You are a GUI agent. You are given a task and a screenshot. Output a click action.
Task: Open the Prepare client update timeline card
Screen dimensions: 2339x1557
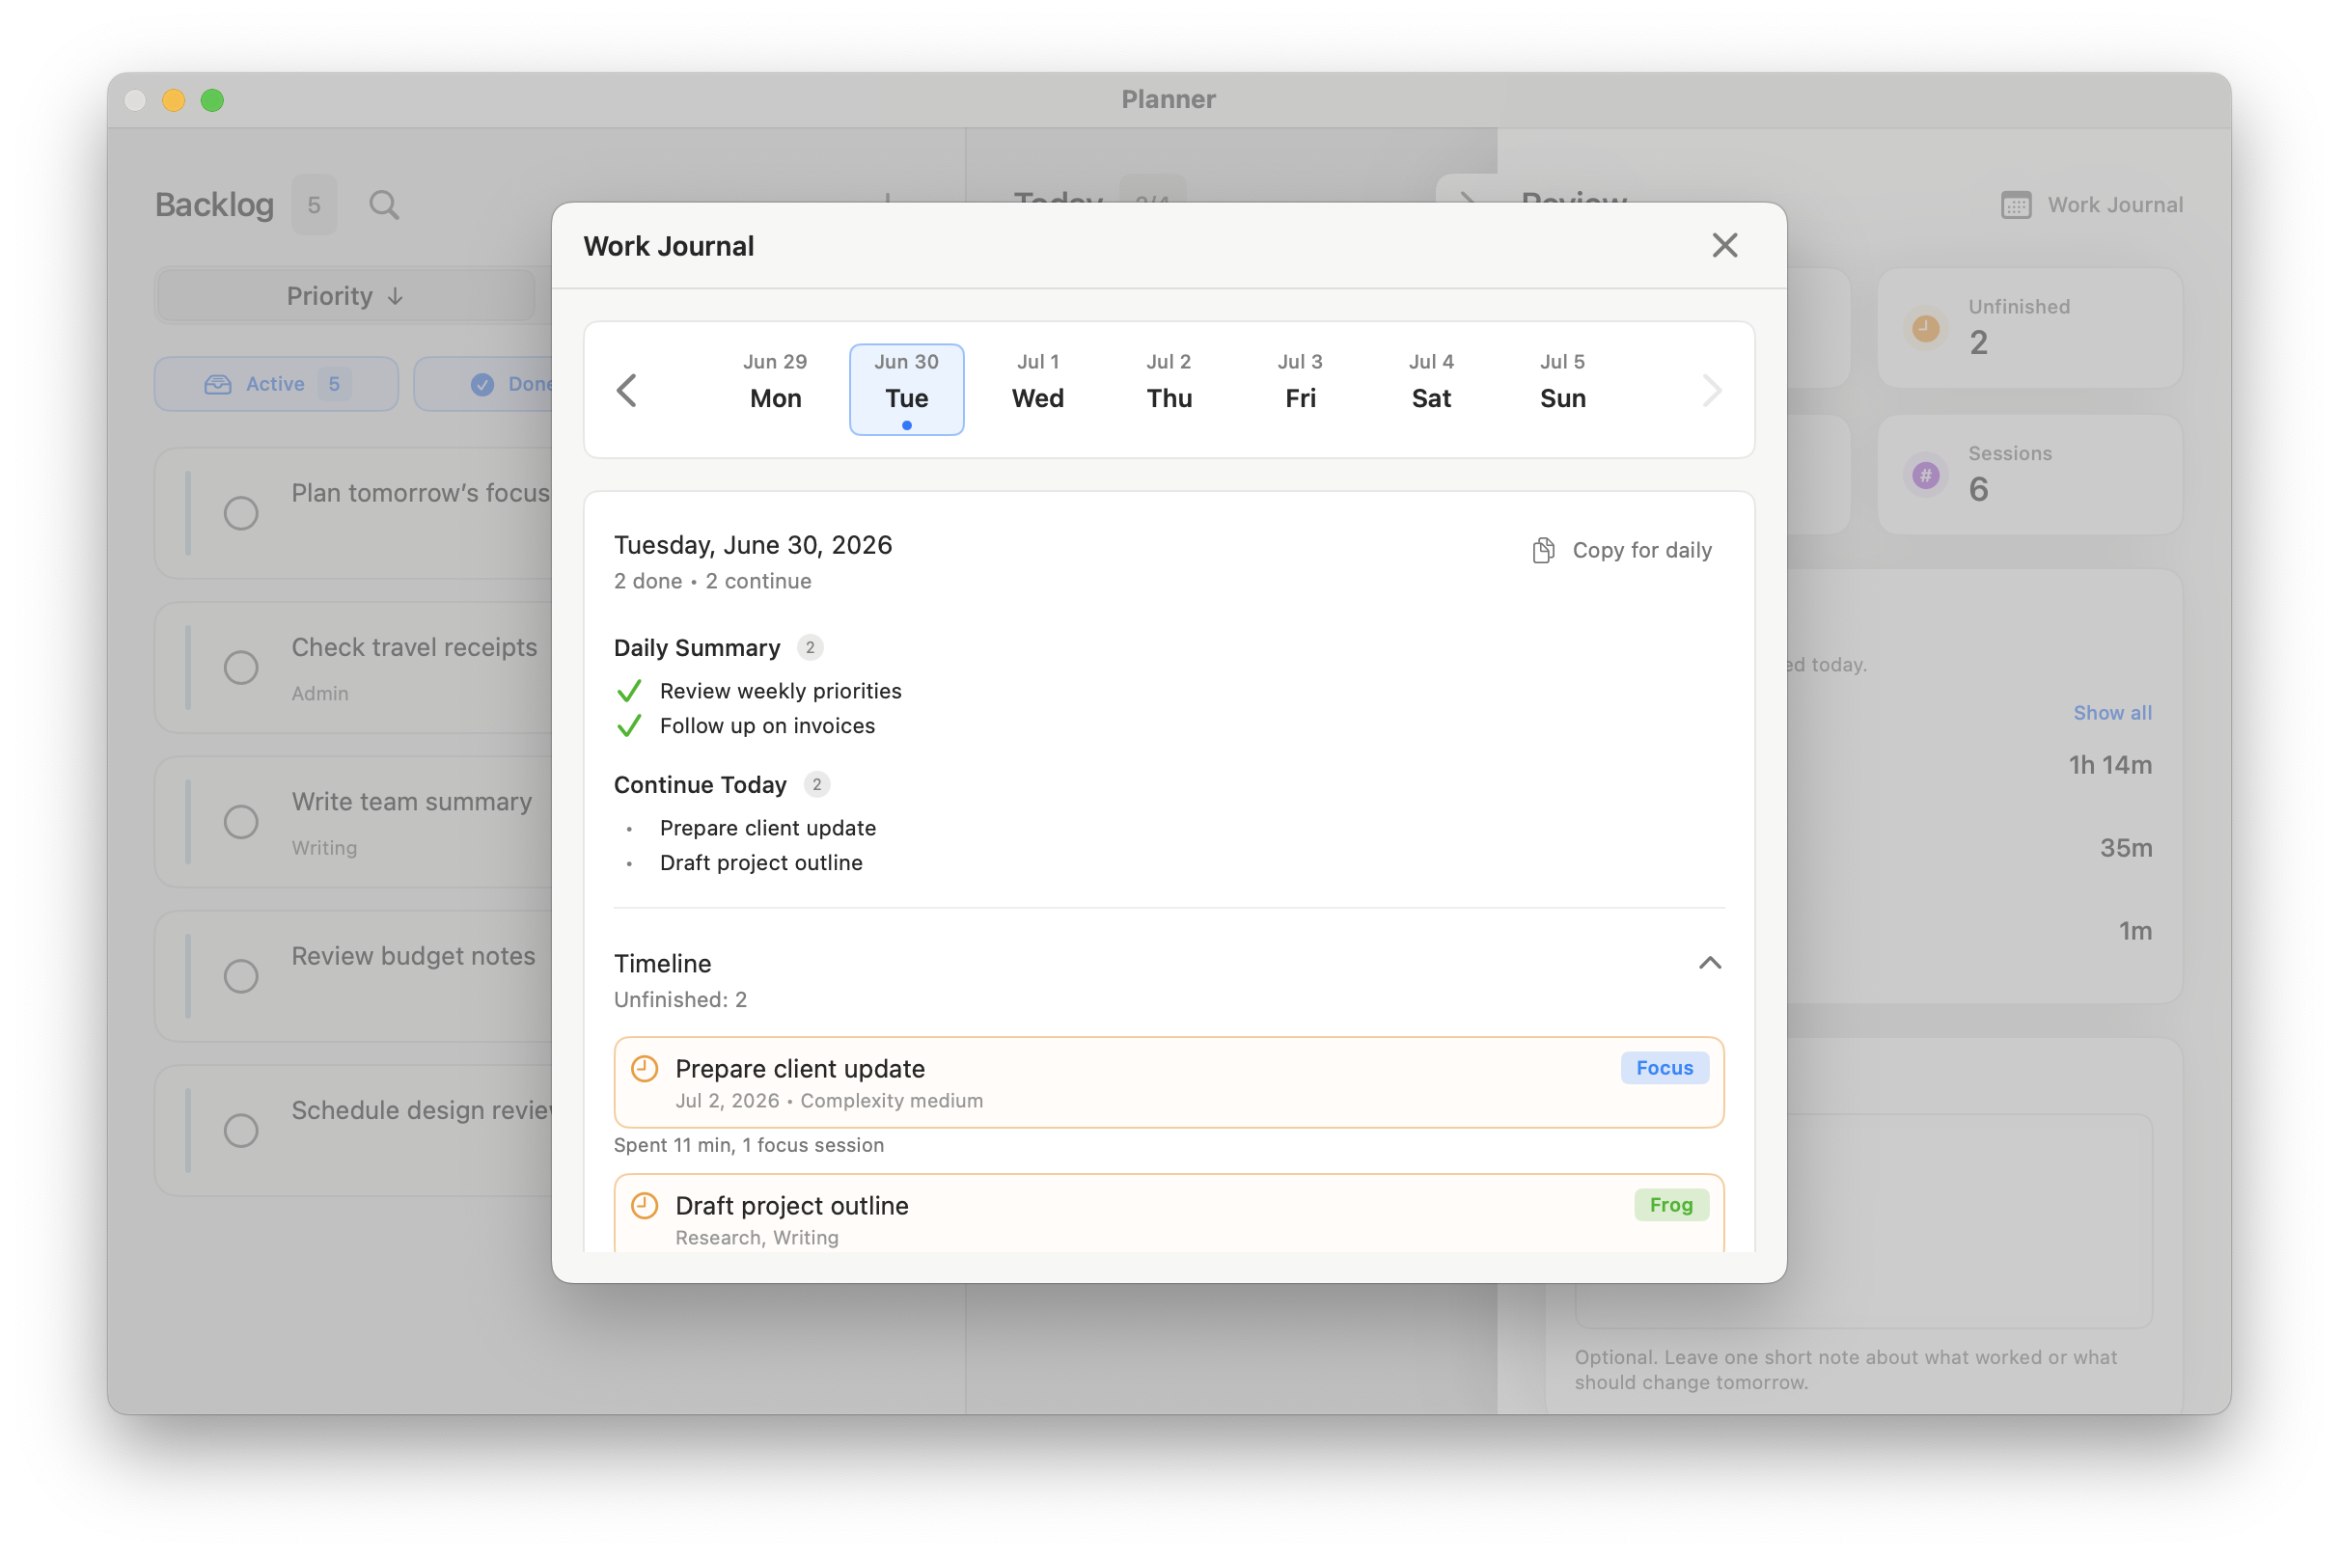click(1168, 1082)
